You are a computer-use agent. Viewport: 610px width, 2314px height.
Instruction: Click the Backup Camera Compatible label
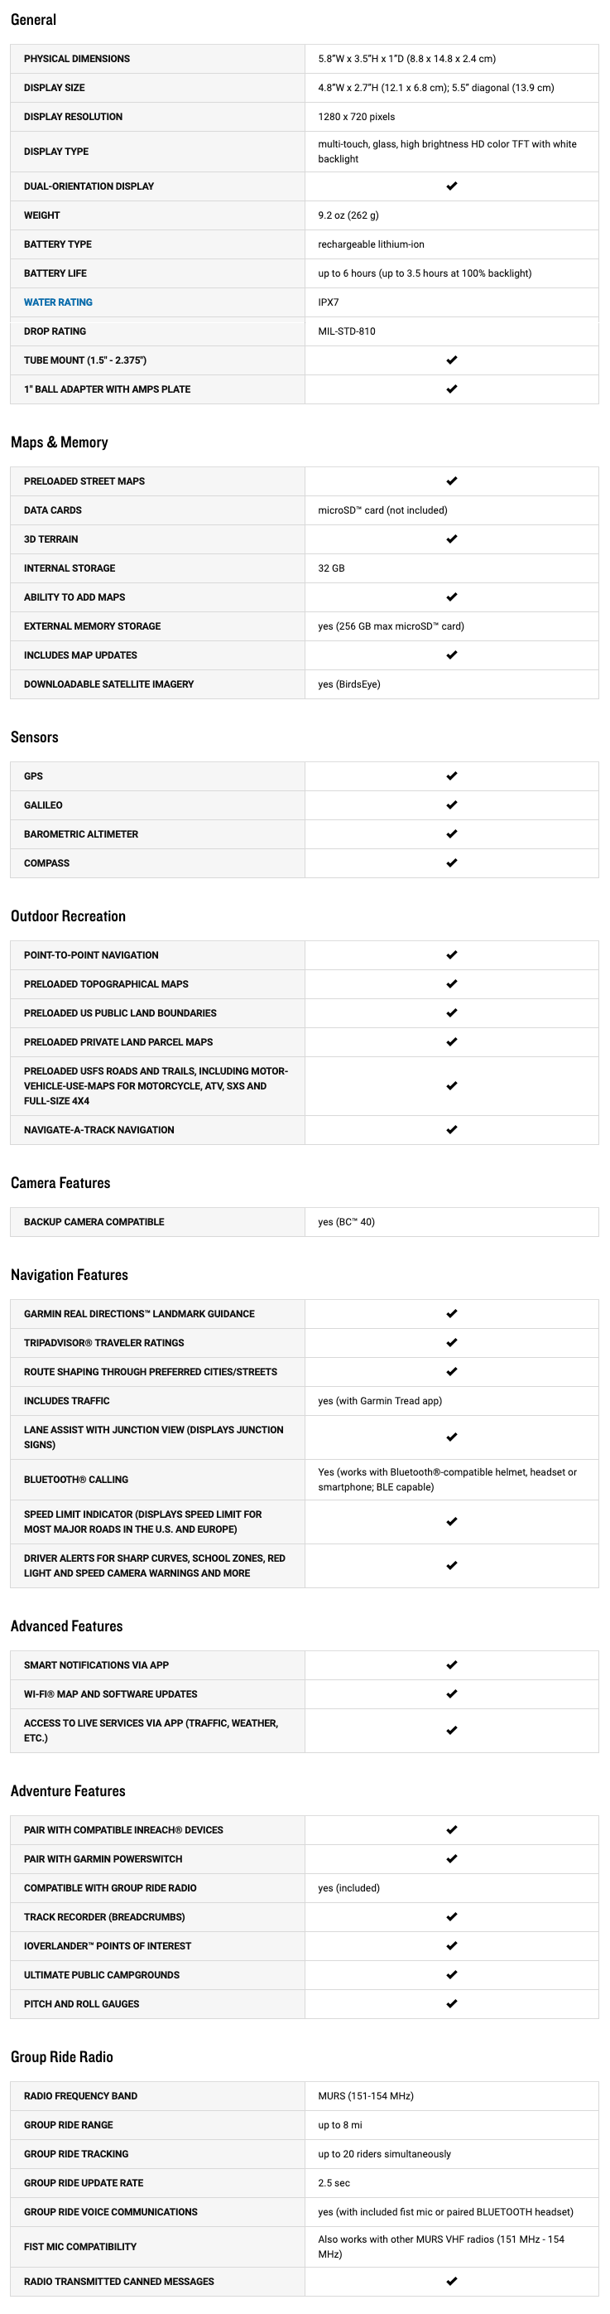click(94, 1222)
